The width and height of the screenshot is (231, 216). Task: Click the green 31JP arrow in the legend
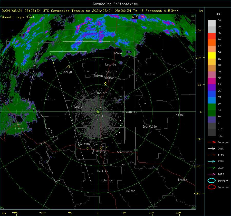(x=211, y=168)
